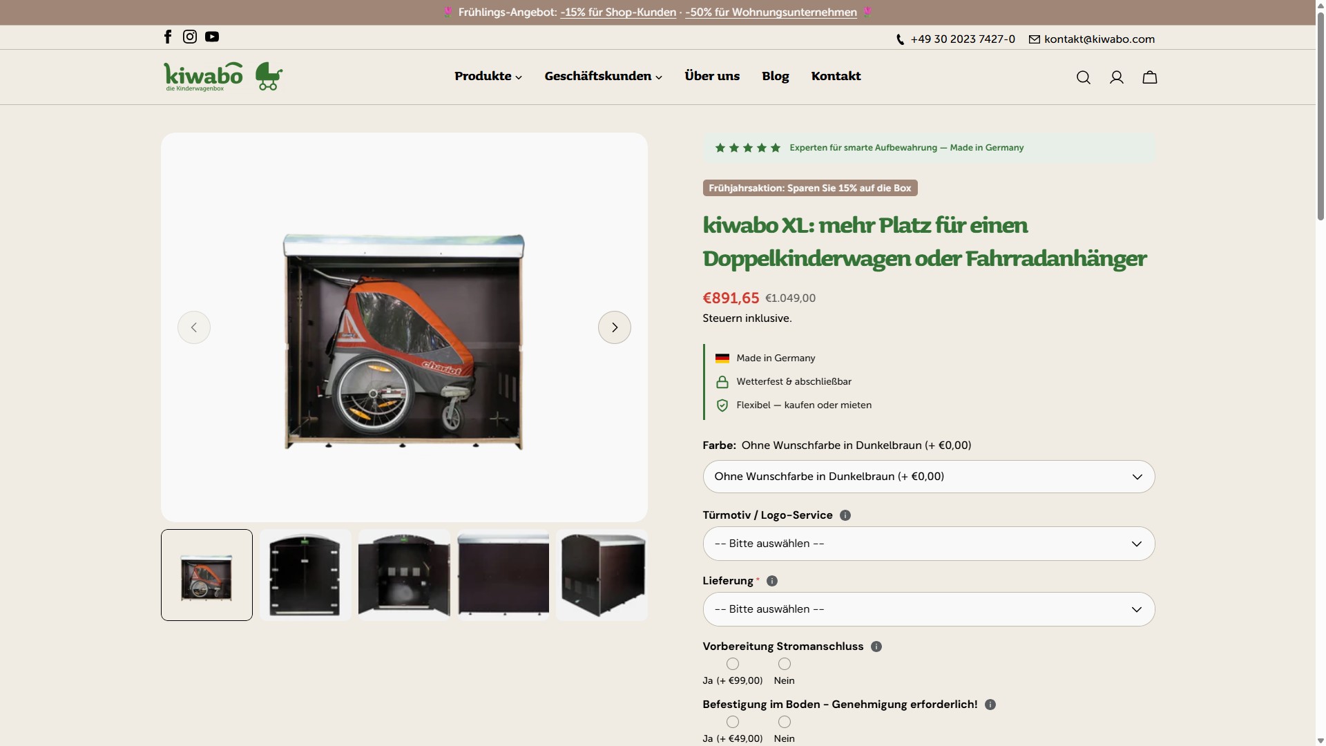Select Ja for Vorbereitung Stromanschluss
Viewport: 1326px width, 746px height.
pos(732,664)
